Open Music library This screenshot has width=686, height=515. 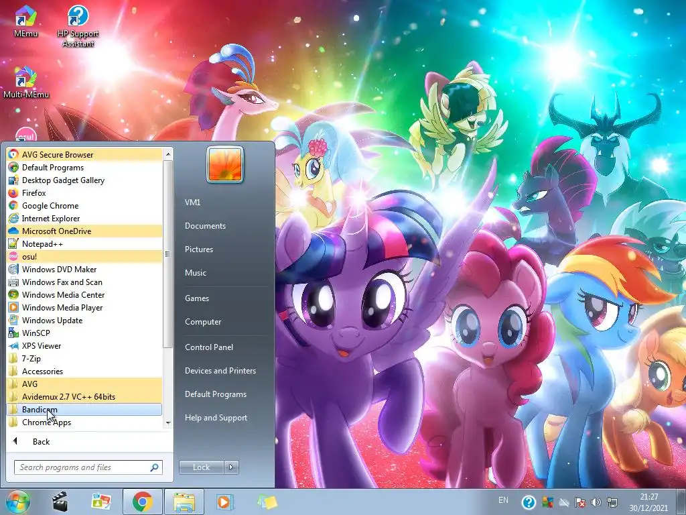[196, 273]
